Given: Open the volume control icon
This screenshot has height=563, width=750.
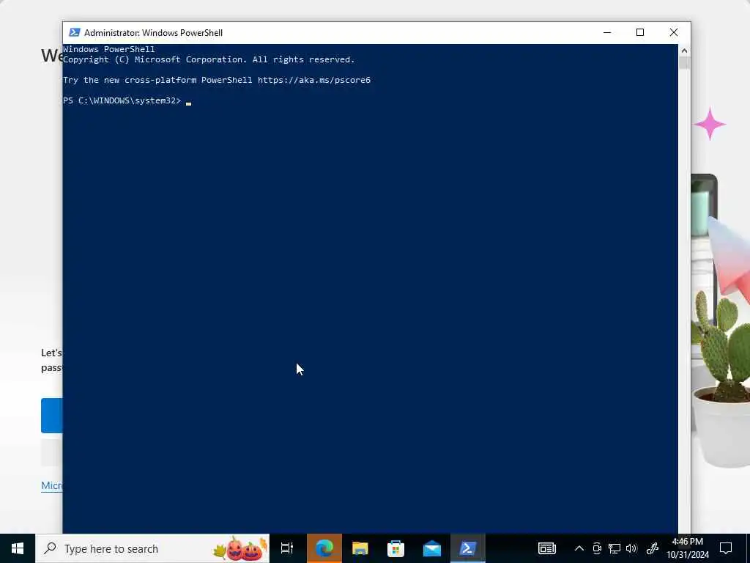Looking at the screenshot, I should click(631, 548).
